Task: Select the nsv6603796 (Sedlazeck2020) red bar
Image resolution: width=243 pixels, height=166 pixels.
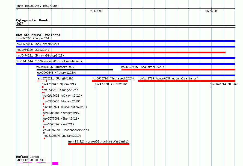Action: point(110,81)
